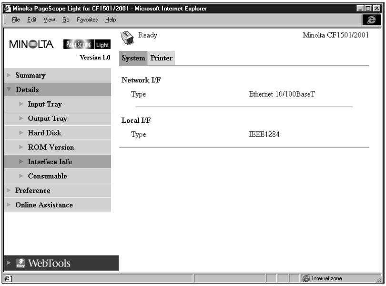Click the arrow beside Hard Disk
This screenshot has height=286, width=386.
coord(21,133)
